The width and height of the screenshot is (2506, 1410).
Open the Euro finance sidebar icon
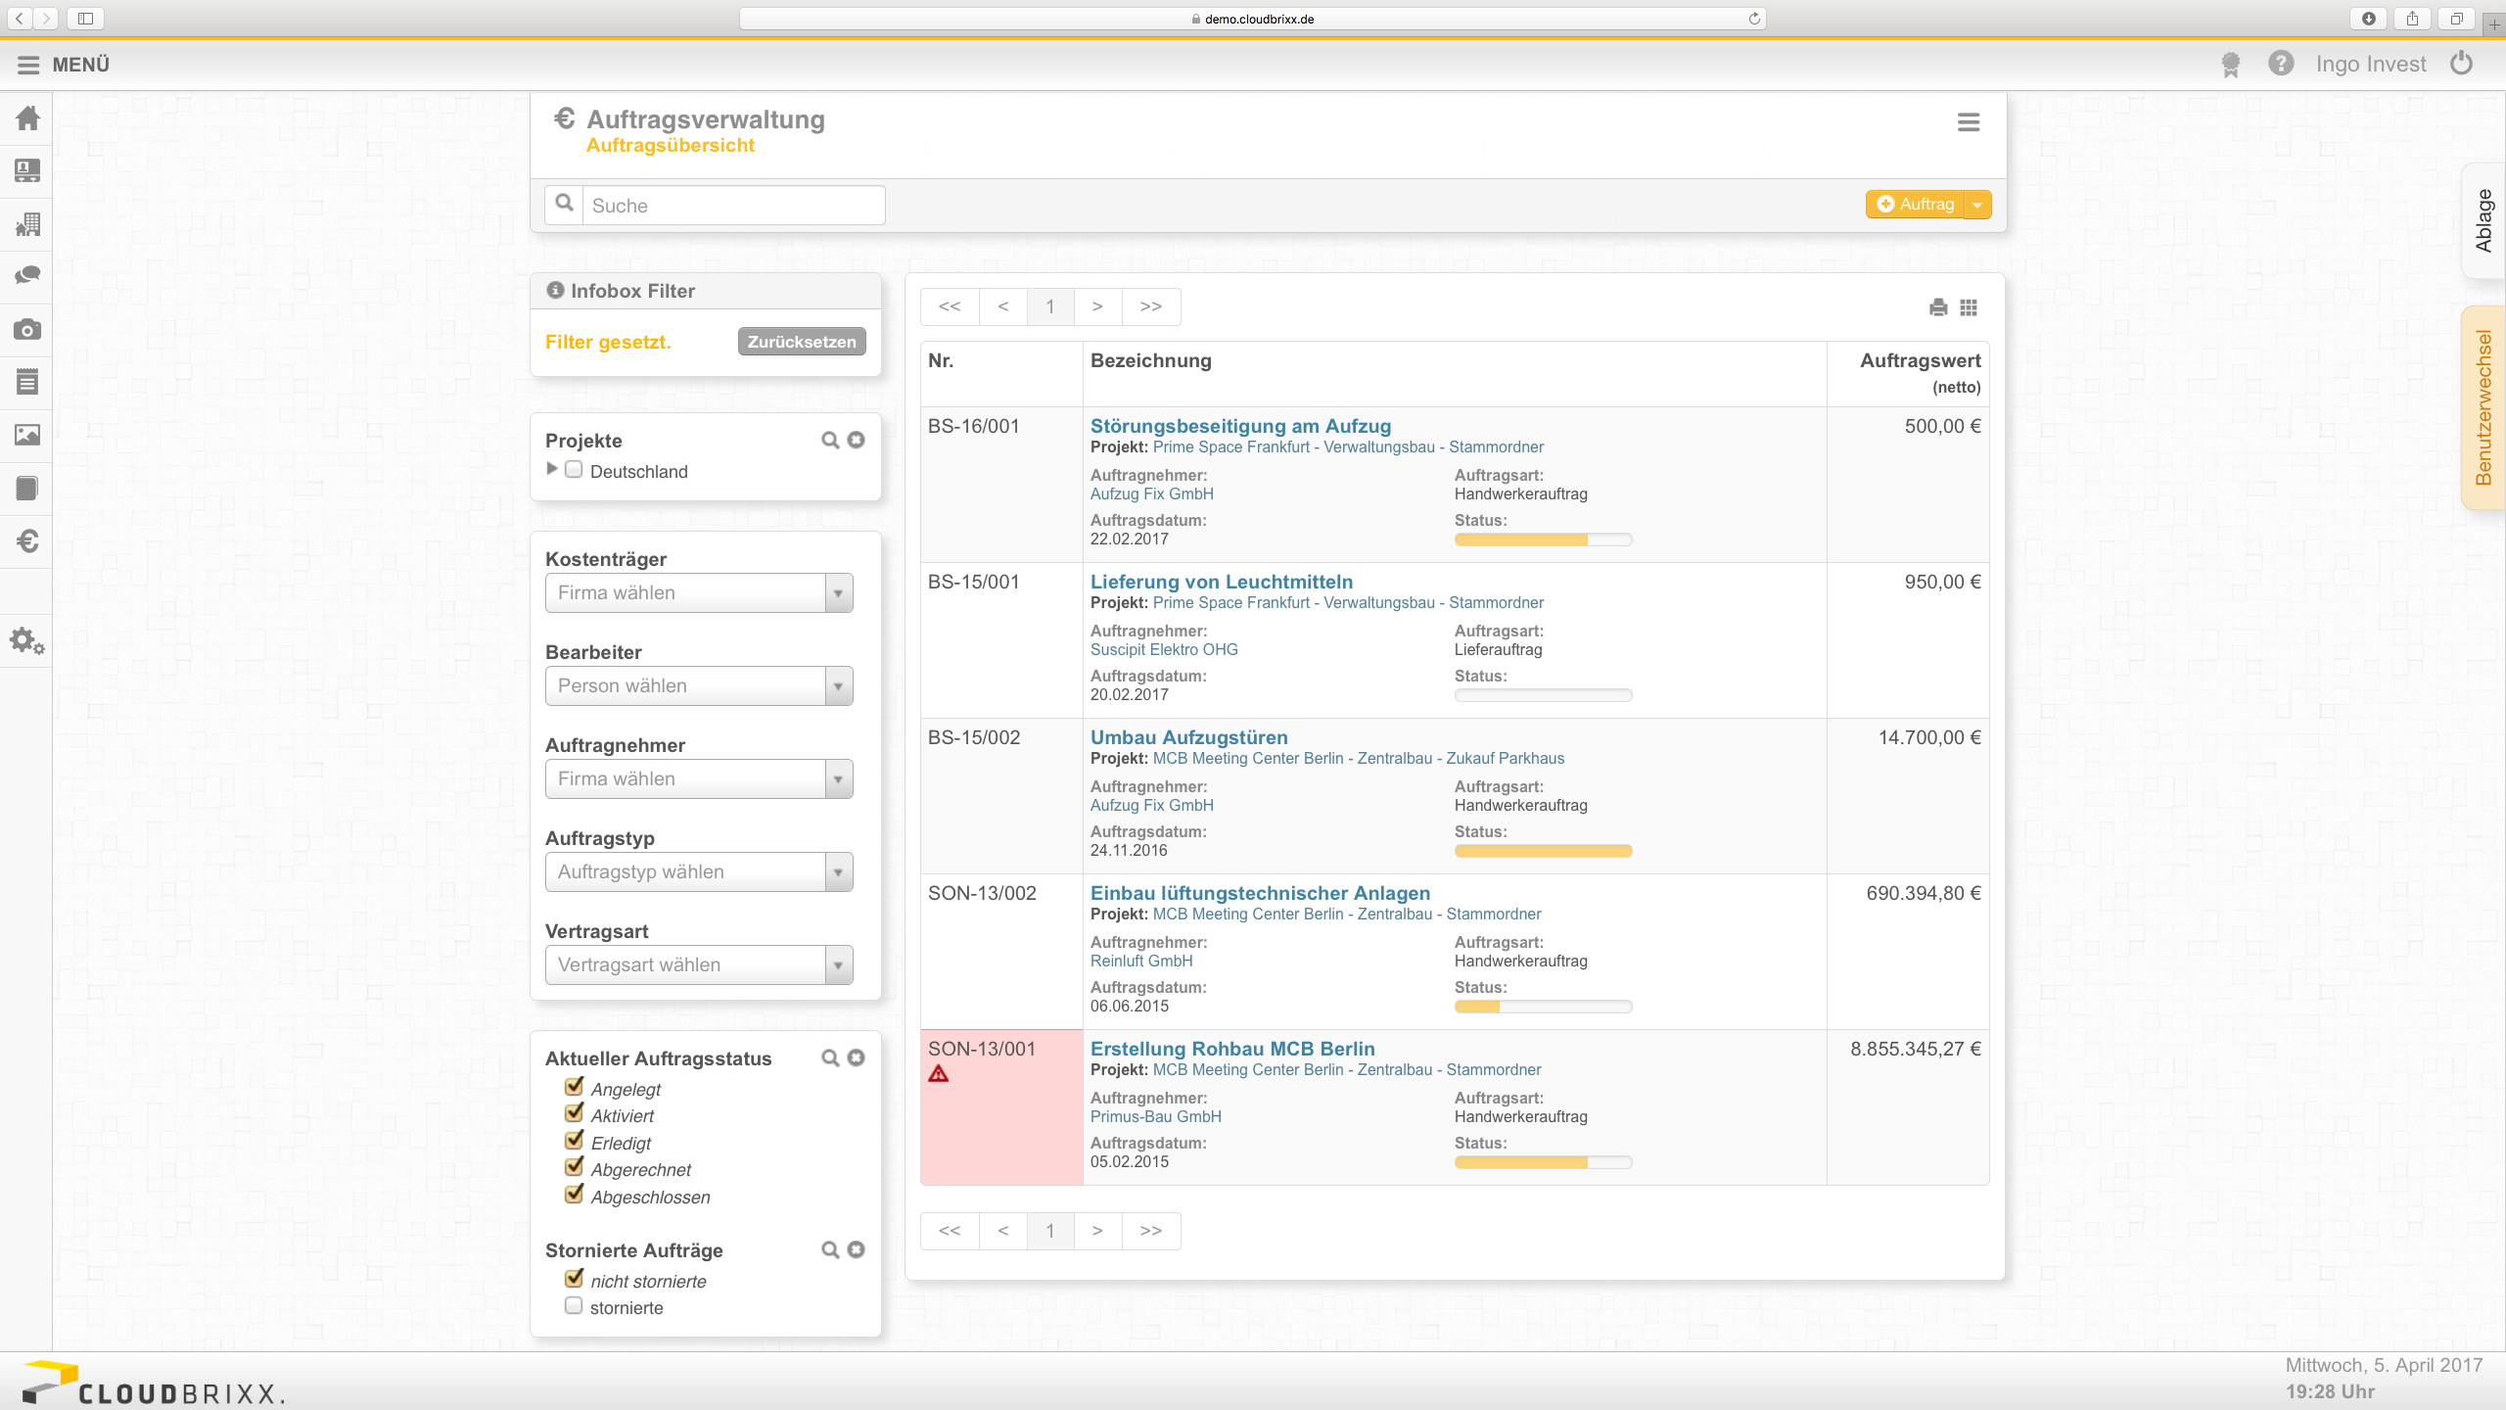click(27, 540)
